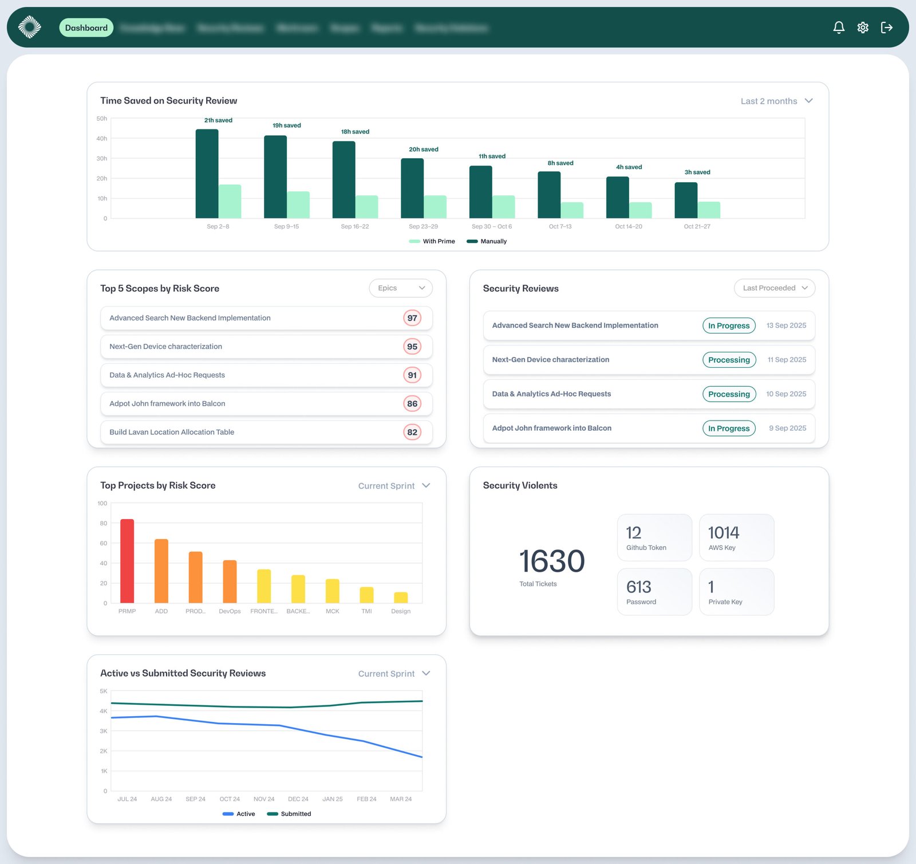Image resolution: width=916 pixels, height=864 pixels.
Task: Click the dark Manually bar for Sep 2–8
Action: tap(207, 174)
